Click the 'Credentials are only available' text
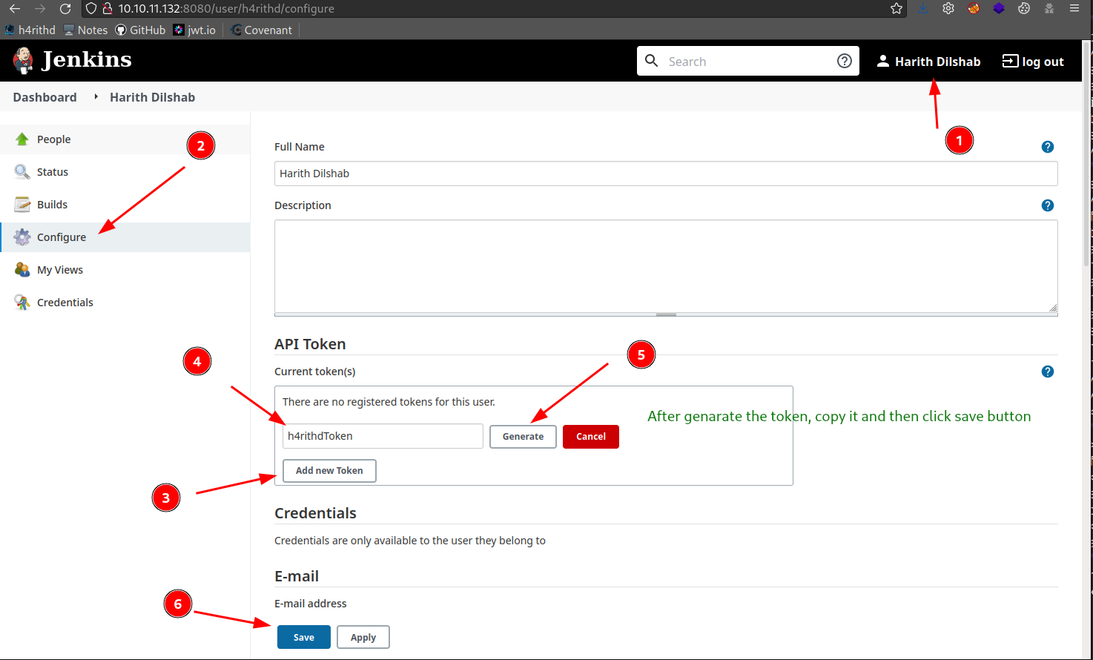Screen dimensions: 1093x660 (410, 541)
